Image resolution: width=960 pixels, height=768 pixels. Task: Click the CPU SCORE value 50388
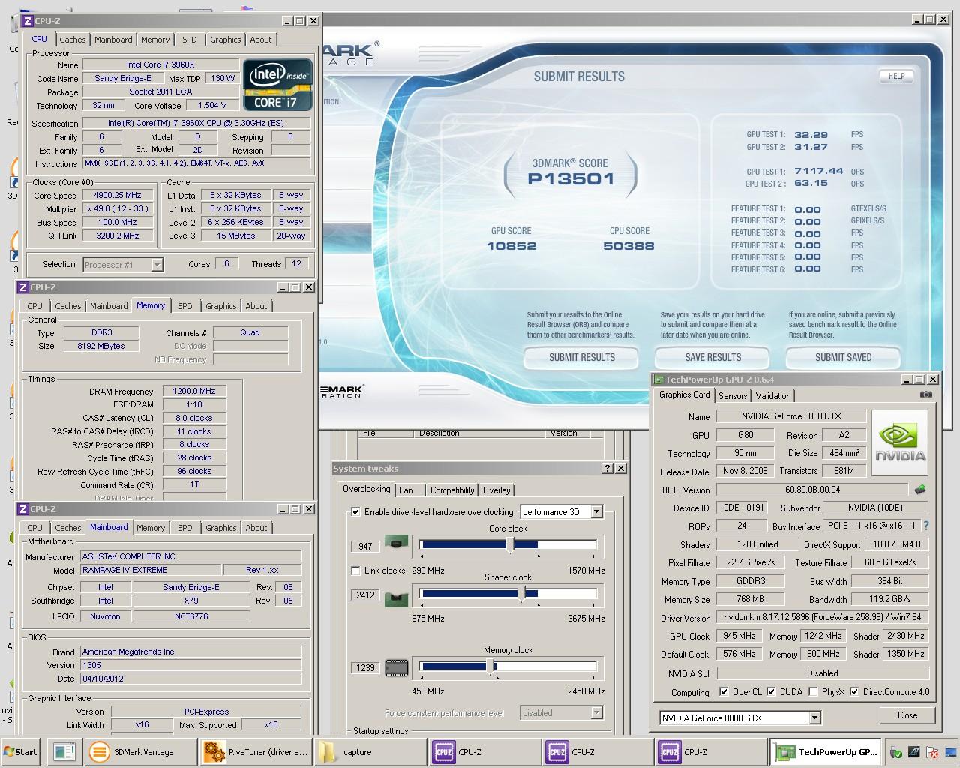tap(628, 246)
